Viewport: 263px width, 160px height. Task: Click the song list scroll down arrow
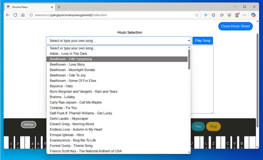click(x=189, y=152)
